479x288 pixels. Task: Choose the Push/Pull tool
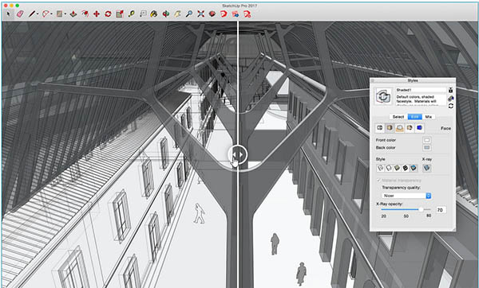click(x=73, y=14)
